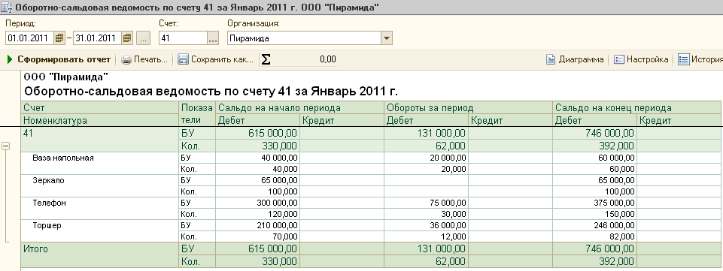The width and height of the screenshot is (723, 271).
Task: Select the Телефон row name
Action: [x=50, y=203]
